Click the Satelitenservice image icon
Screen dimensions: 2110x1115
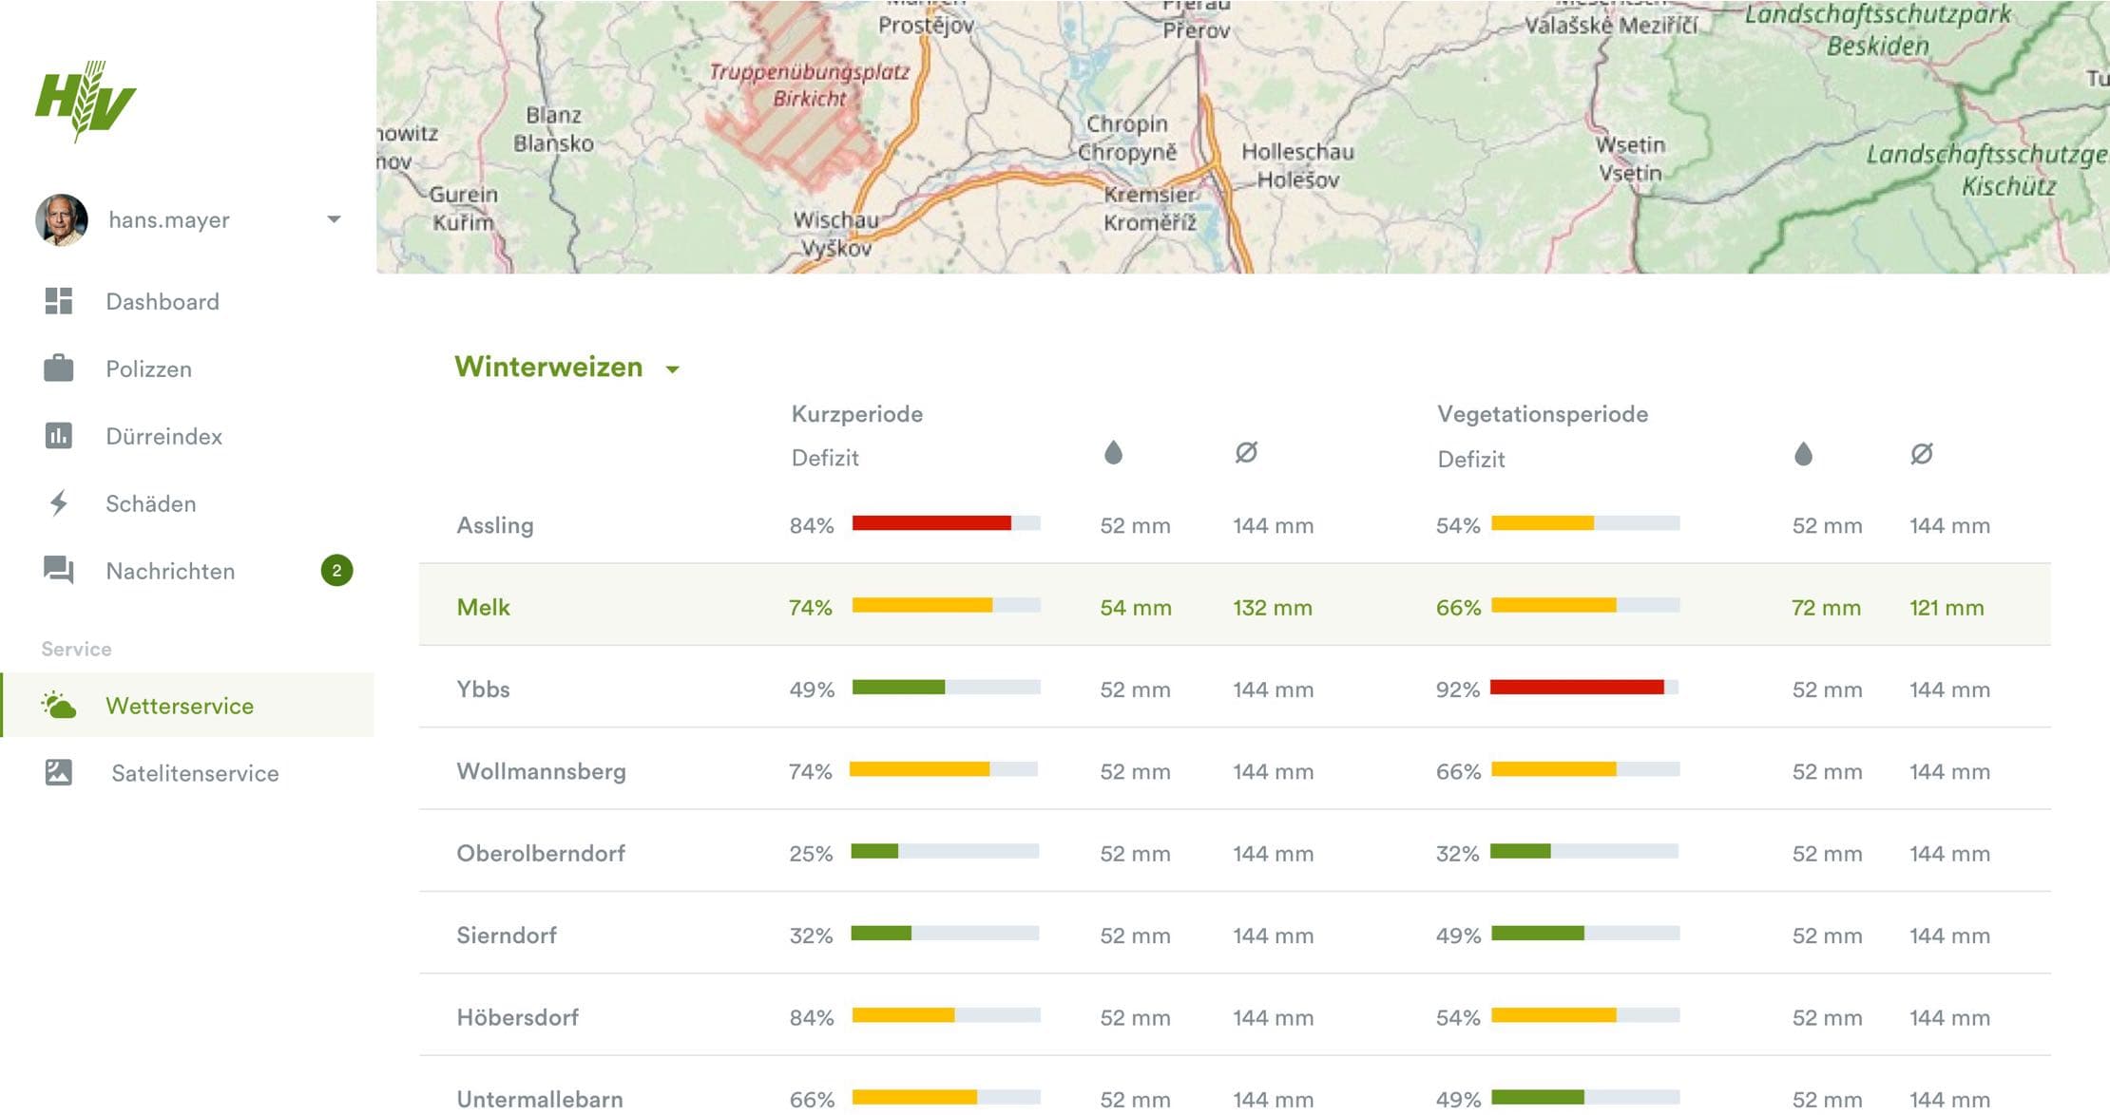(59, 772)
